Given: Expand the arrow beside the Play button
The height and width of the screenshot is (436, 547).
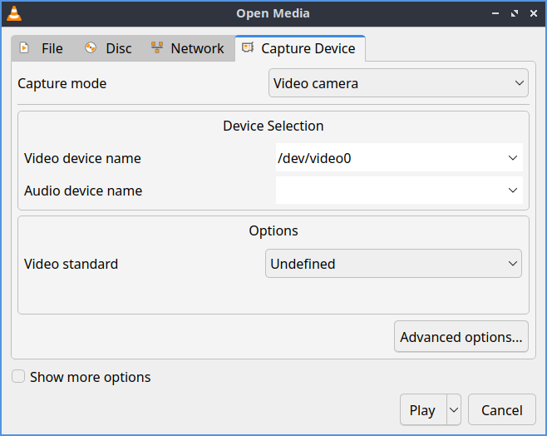Looking at the screenshot, I should pyautogui.click(x=454, y=409).
